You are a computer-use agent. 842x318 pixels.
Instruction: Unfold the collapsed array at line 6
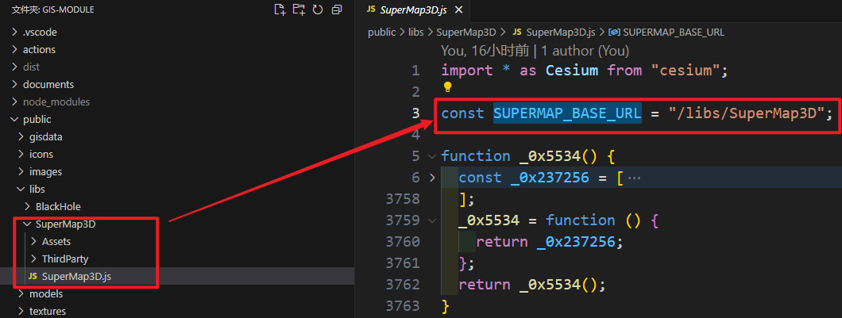[x=432, y=178]
